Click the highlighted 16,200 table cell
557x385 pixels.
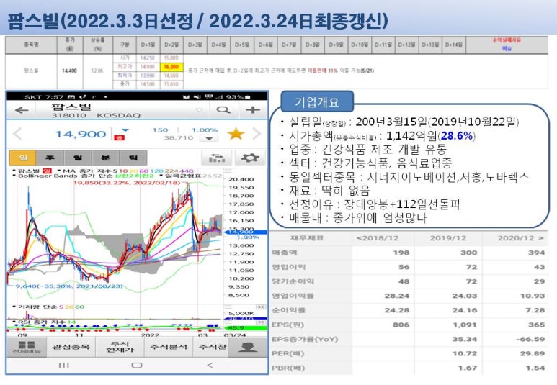coord(171,67)
